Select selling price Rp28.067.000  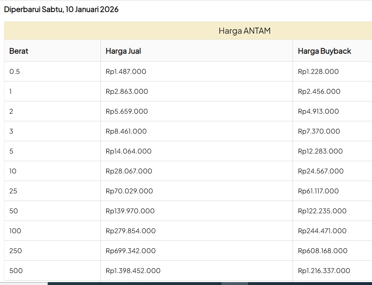[x=129, y=171]
